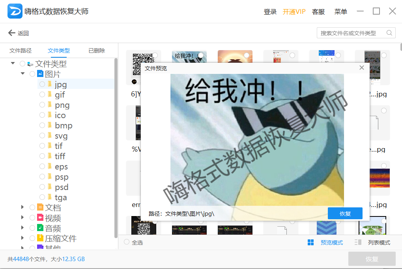Viewport: 402px width, 269px height.
Task: Switch to the 文件路径 tab
Action: coord(21,51)
